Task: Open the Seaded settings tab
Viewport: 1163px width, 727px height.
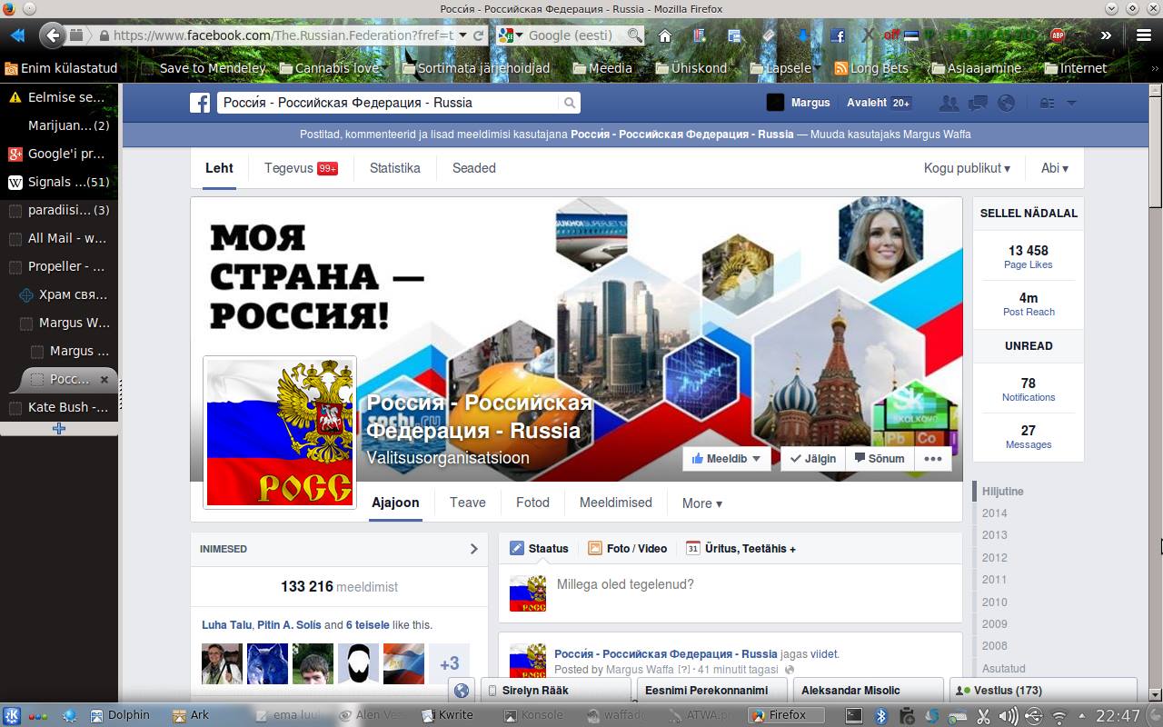Action: click(474, 168)
